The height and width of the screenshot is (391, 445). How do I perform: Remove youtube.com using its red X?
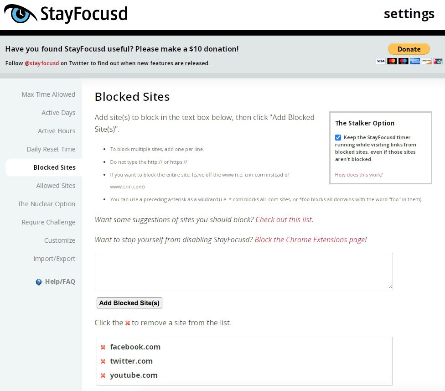103,375
